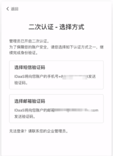Select the 选择短信验证码 option card
The height and width of the screenshot is (156, 113).
(56, 75)
